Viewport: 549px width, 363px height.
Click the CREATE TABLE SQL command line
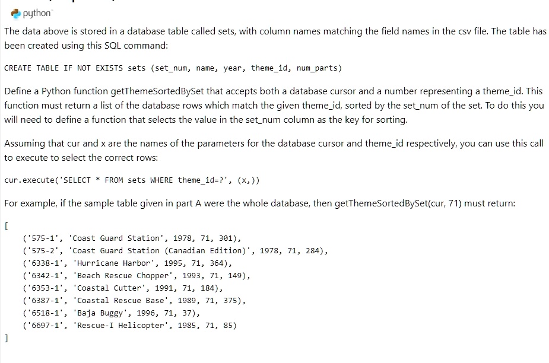coord(173,68)
